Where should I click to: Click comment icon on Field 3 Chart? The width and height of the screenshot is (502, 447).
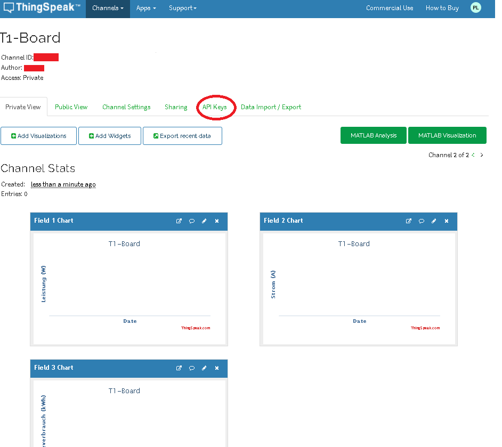click(x=192, y=368)
